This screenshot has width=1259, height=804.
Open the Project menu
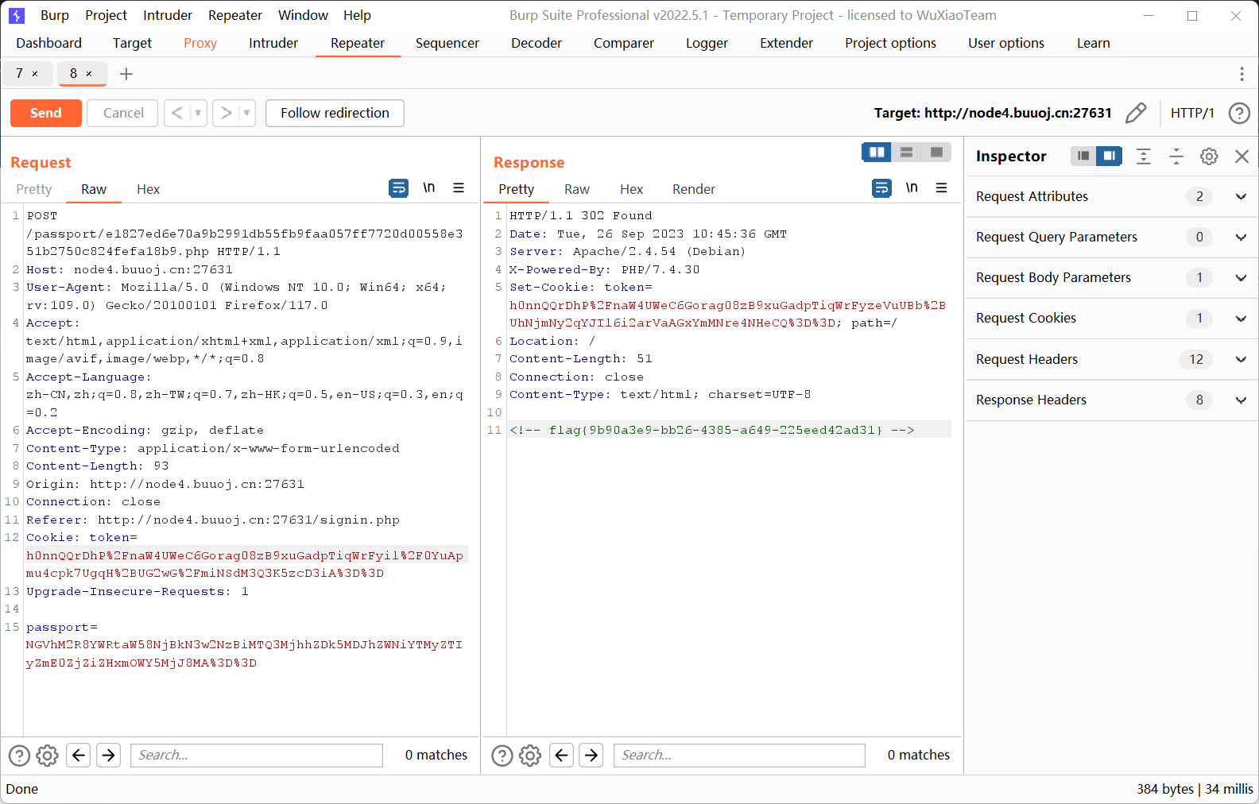106,15
